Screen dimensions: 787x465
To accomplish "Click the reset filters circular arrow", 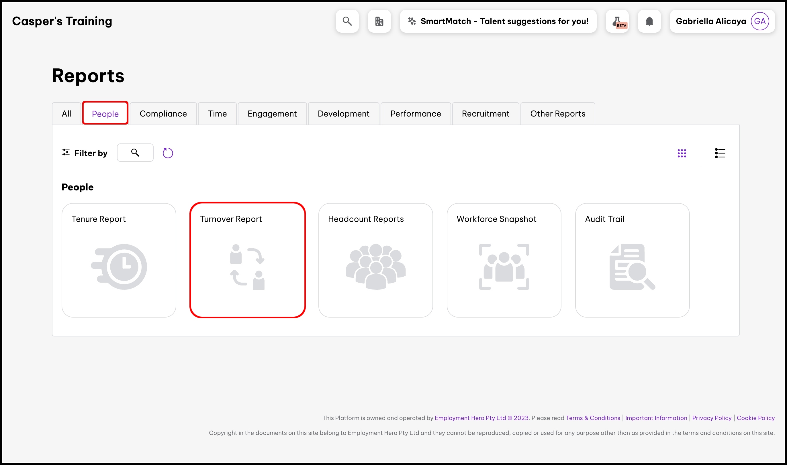I will point(168,153).
